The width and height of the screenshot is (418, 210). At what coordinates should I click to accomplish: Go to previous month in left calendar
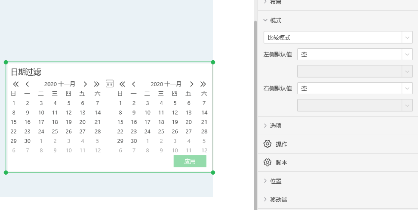pyautogui.click(x=27, y=84)
